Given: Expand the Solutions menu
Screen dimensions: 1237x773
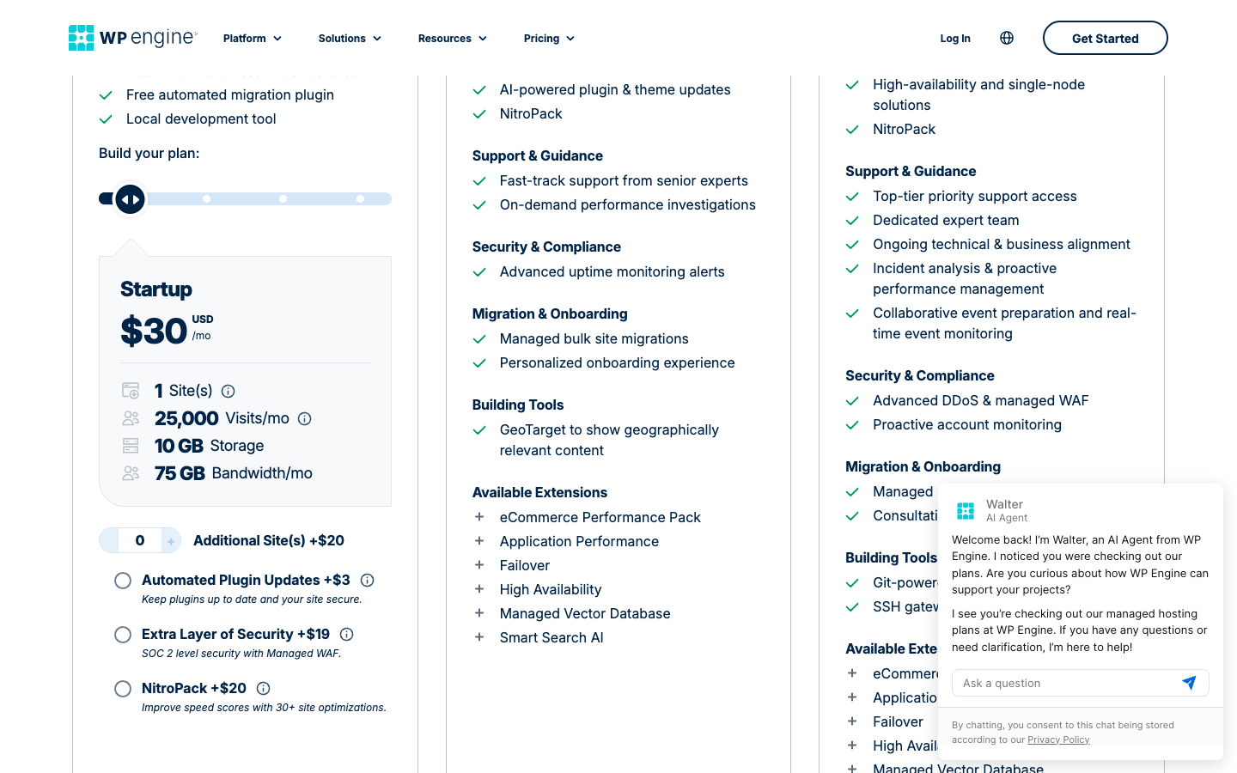Looking at the screenshot, I should (350, 39).
